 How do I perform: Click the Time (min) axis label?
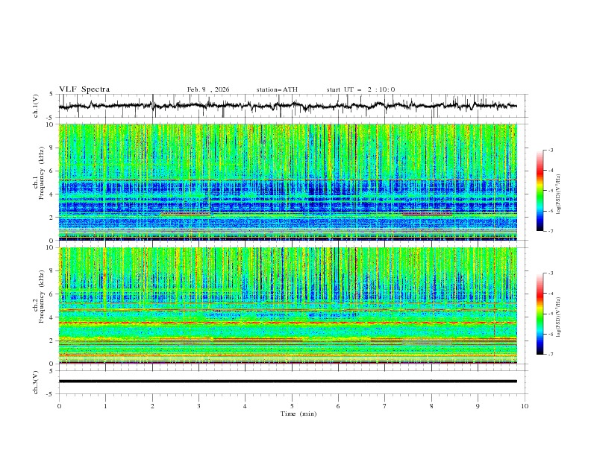tap(298, 414)
